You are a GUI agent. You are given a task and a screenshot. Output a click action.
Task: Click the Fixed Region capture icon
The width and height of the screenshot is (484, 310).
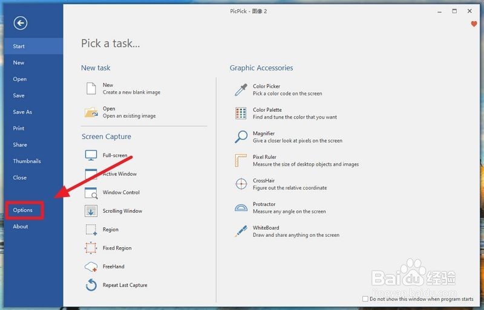[91, 248]
